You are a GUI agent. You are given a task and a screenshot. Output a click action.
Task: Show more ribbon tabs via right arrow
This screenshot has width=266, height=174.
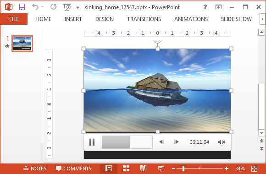pyautogui.click(x=262, y=19)
